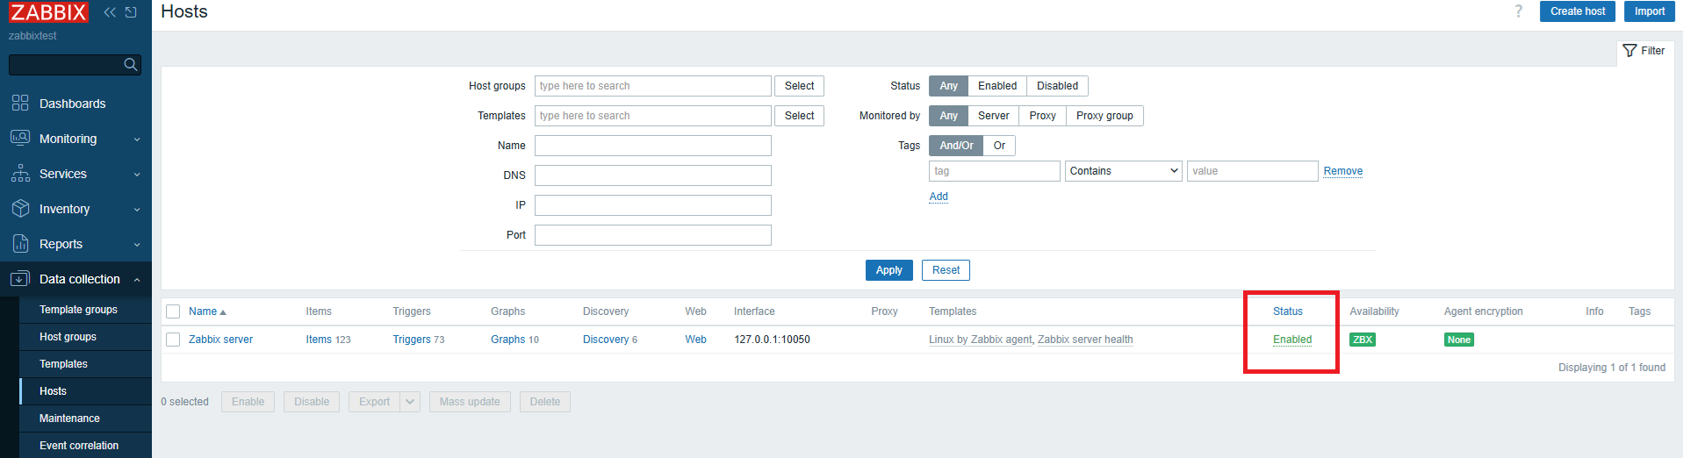The height and width of the screenshot is (458, 1683).
Task: Click the Create host button
Action: pyautogui.click(x=1577, y=11)
